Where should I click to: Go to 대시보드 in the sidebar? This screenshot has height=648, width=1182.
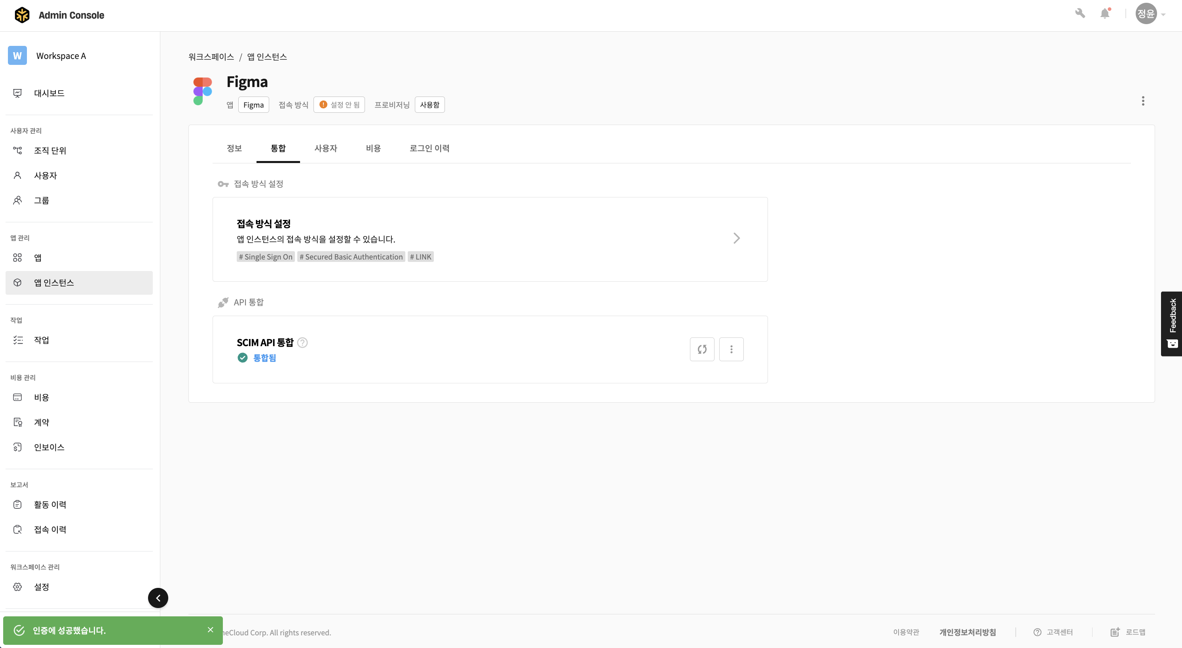click(x=79, y=93)
